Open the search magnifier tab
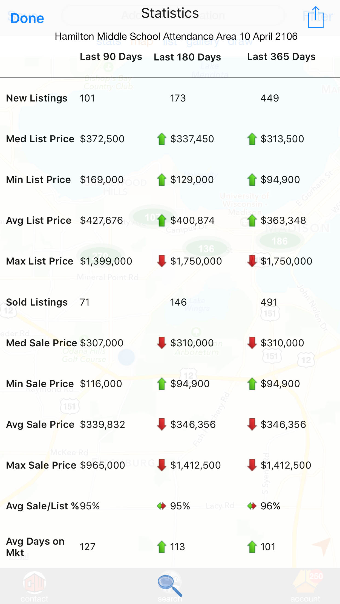The width and height of the screenshot is (340, 604). tap(170, 586)
